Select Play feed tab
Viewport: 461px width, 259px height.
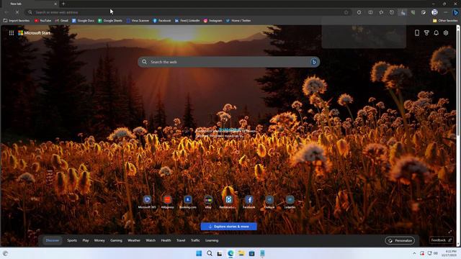(86, 240)
